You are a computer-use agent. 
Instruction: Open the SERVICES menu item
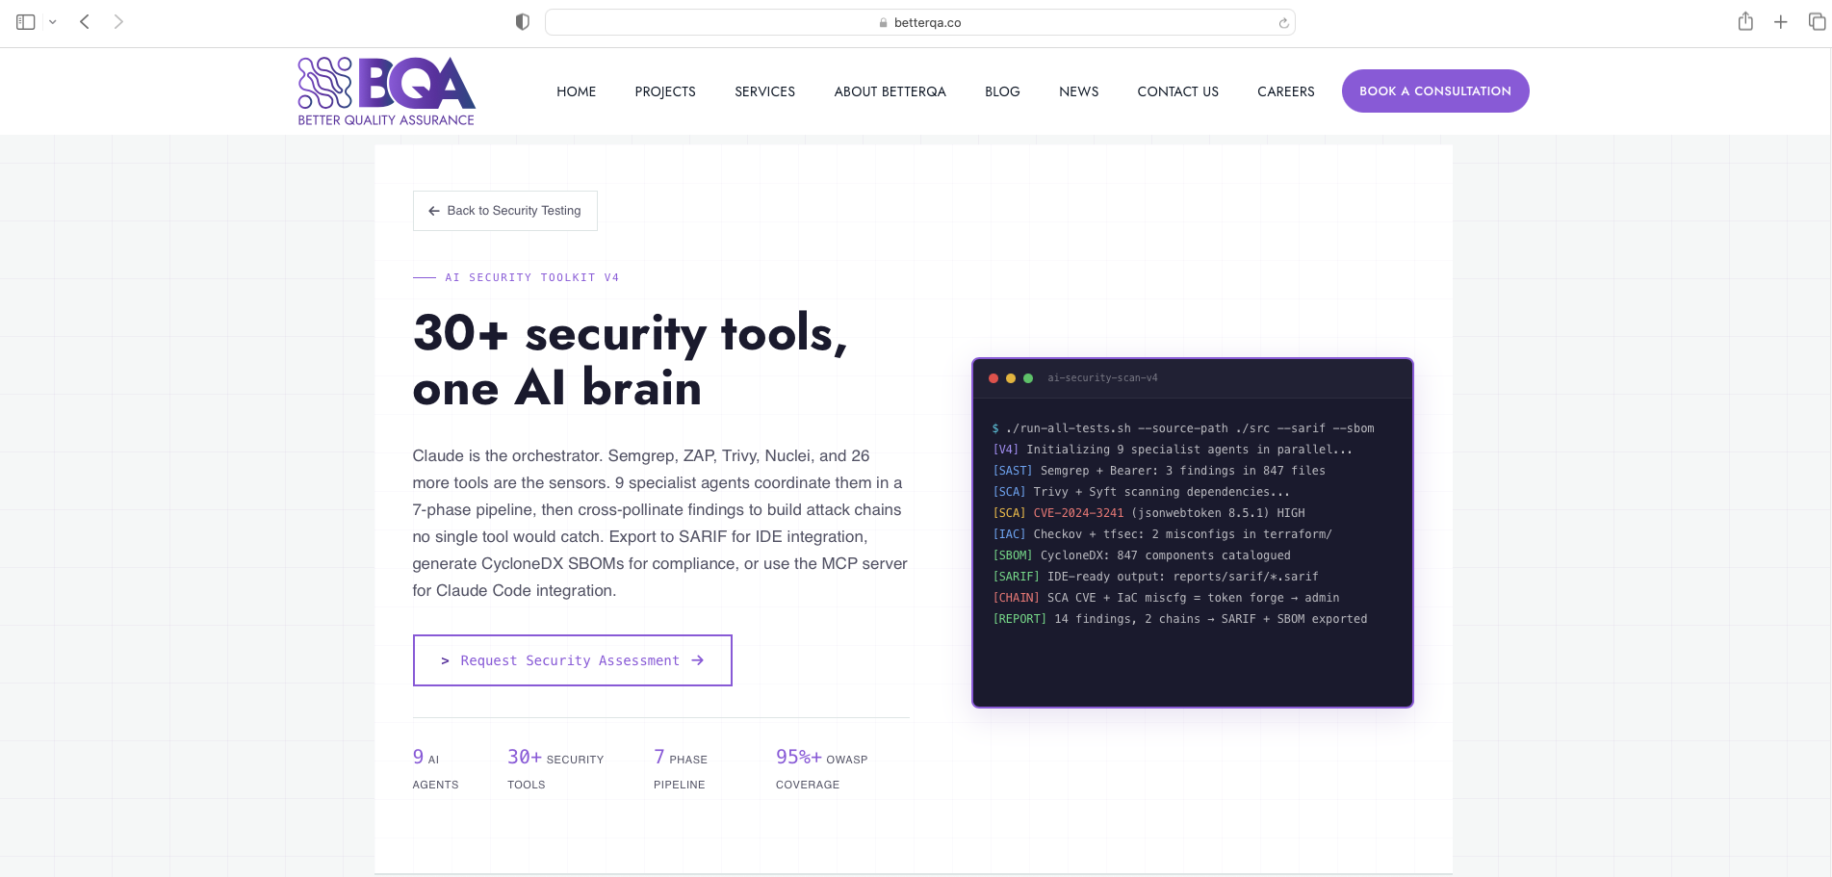[x=764, y=91]
